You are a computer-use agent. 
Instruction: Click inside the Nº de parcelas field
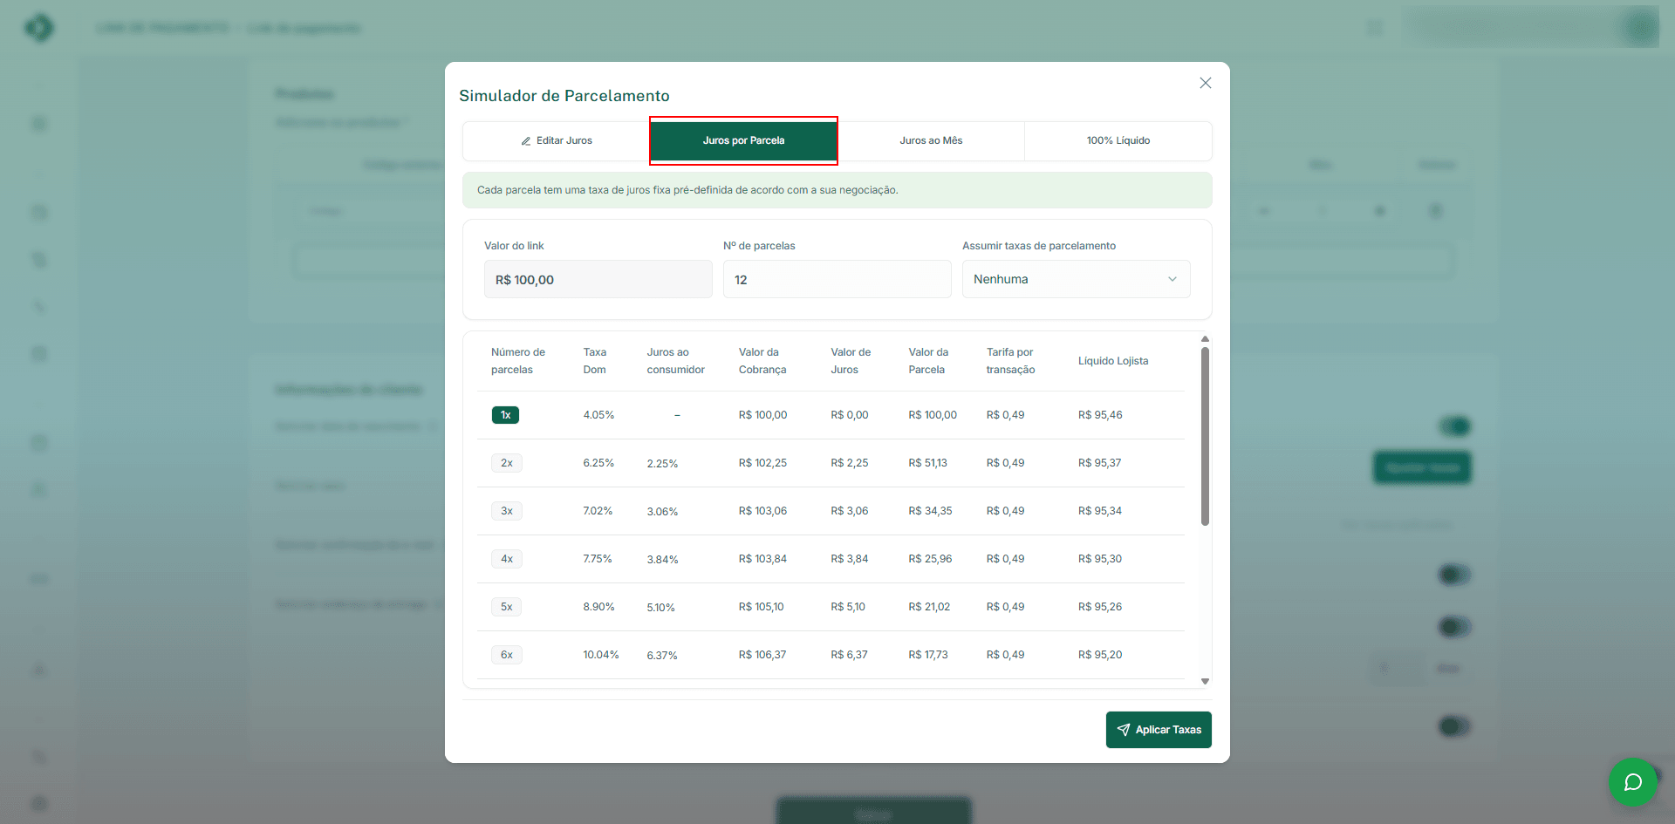[x=837, y=279]
